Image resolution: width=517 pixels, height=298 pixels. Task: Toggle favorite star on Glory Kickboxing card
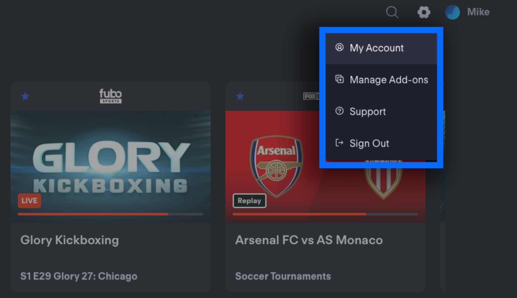pos(25,96)
